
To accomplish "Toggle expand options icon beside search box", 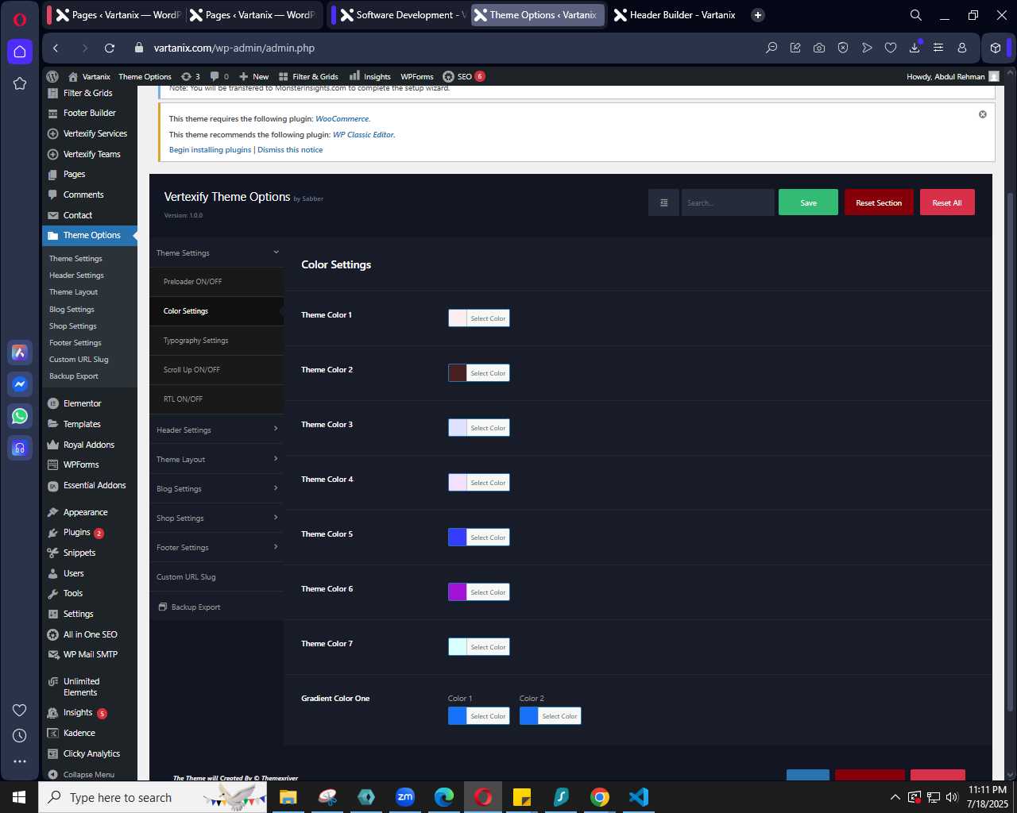I will coord(663,202).
